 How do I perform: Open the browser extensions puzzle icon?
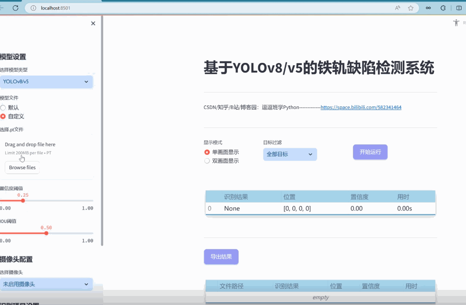(443, 8)
